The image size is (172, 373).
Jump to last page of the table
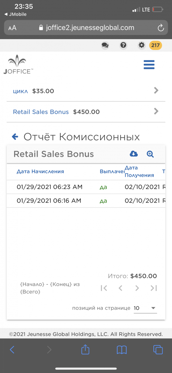point(154,288)
